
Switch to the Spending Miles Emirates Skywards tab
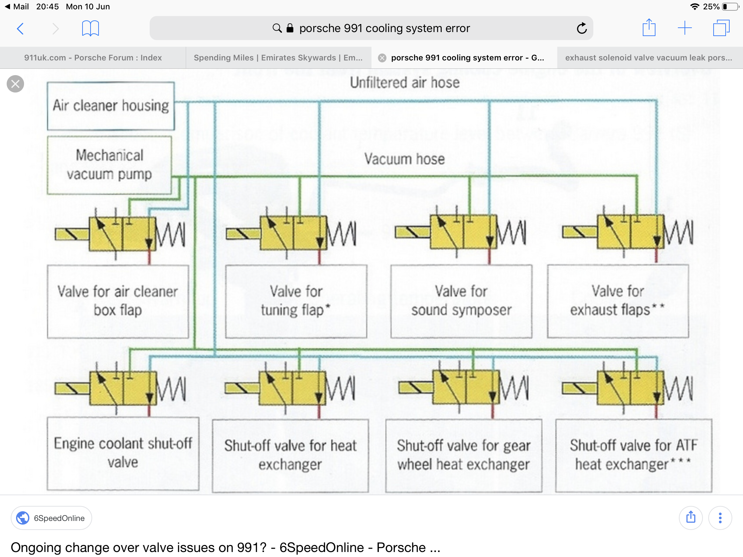pos(278,58)
